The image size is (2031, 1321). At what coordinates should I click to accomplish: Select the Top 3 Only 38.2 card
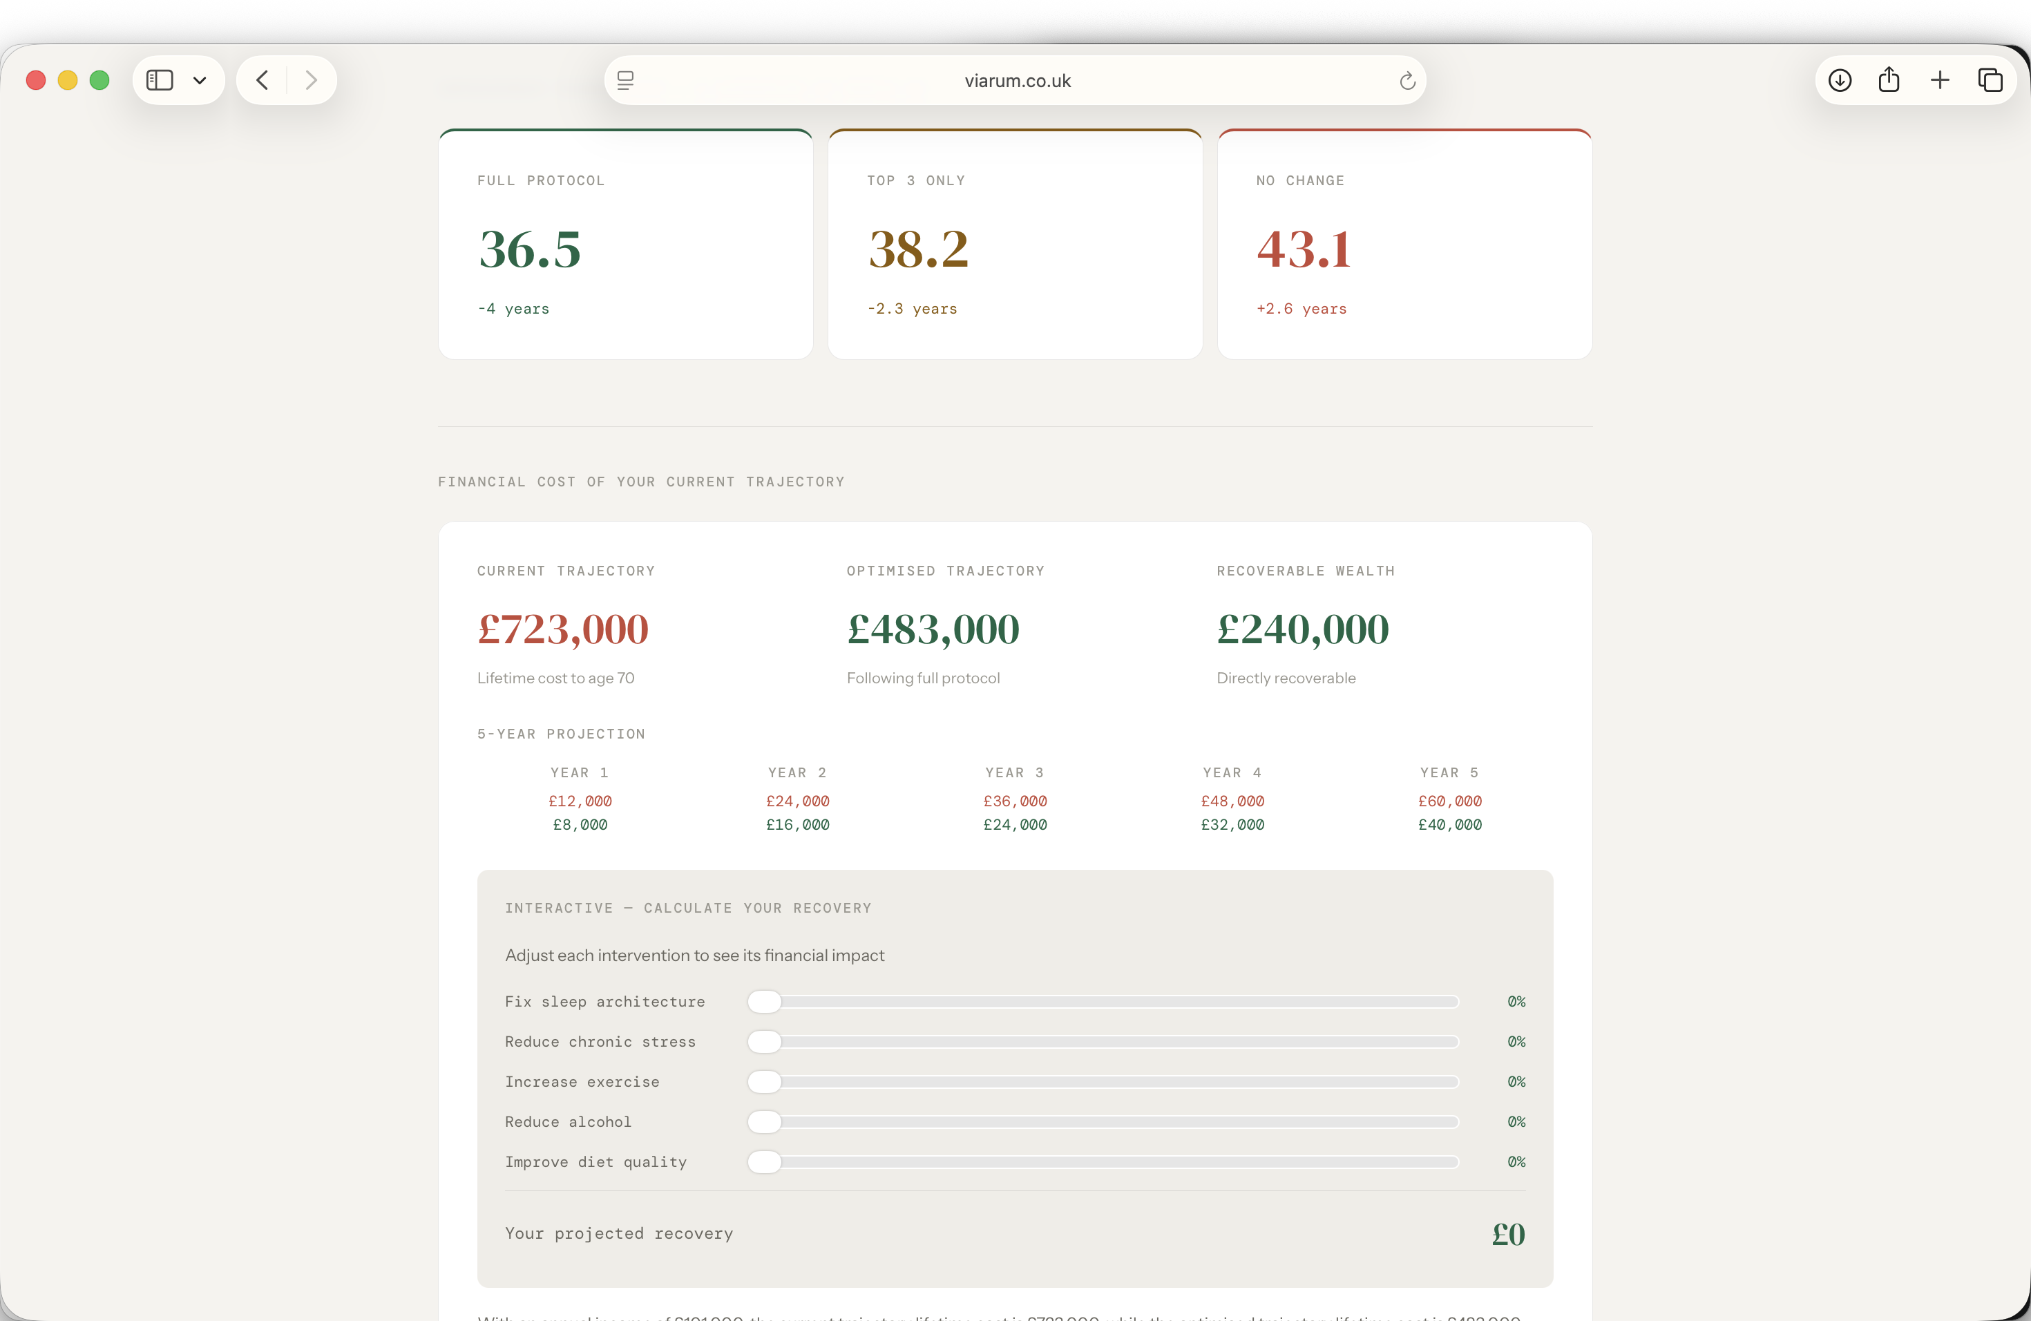click(x=1015, y=244)
